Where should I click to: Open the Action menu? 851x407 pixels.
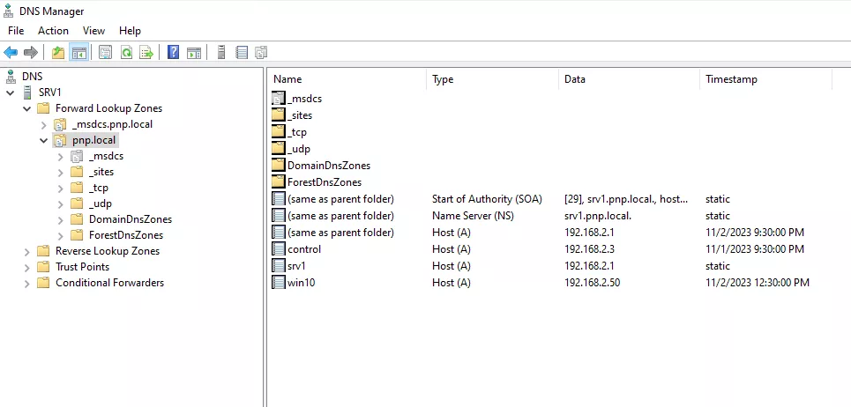coord(53,30)
